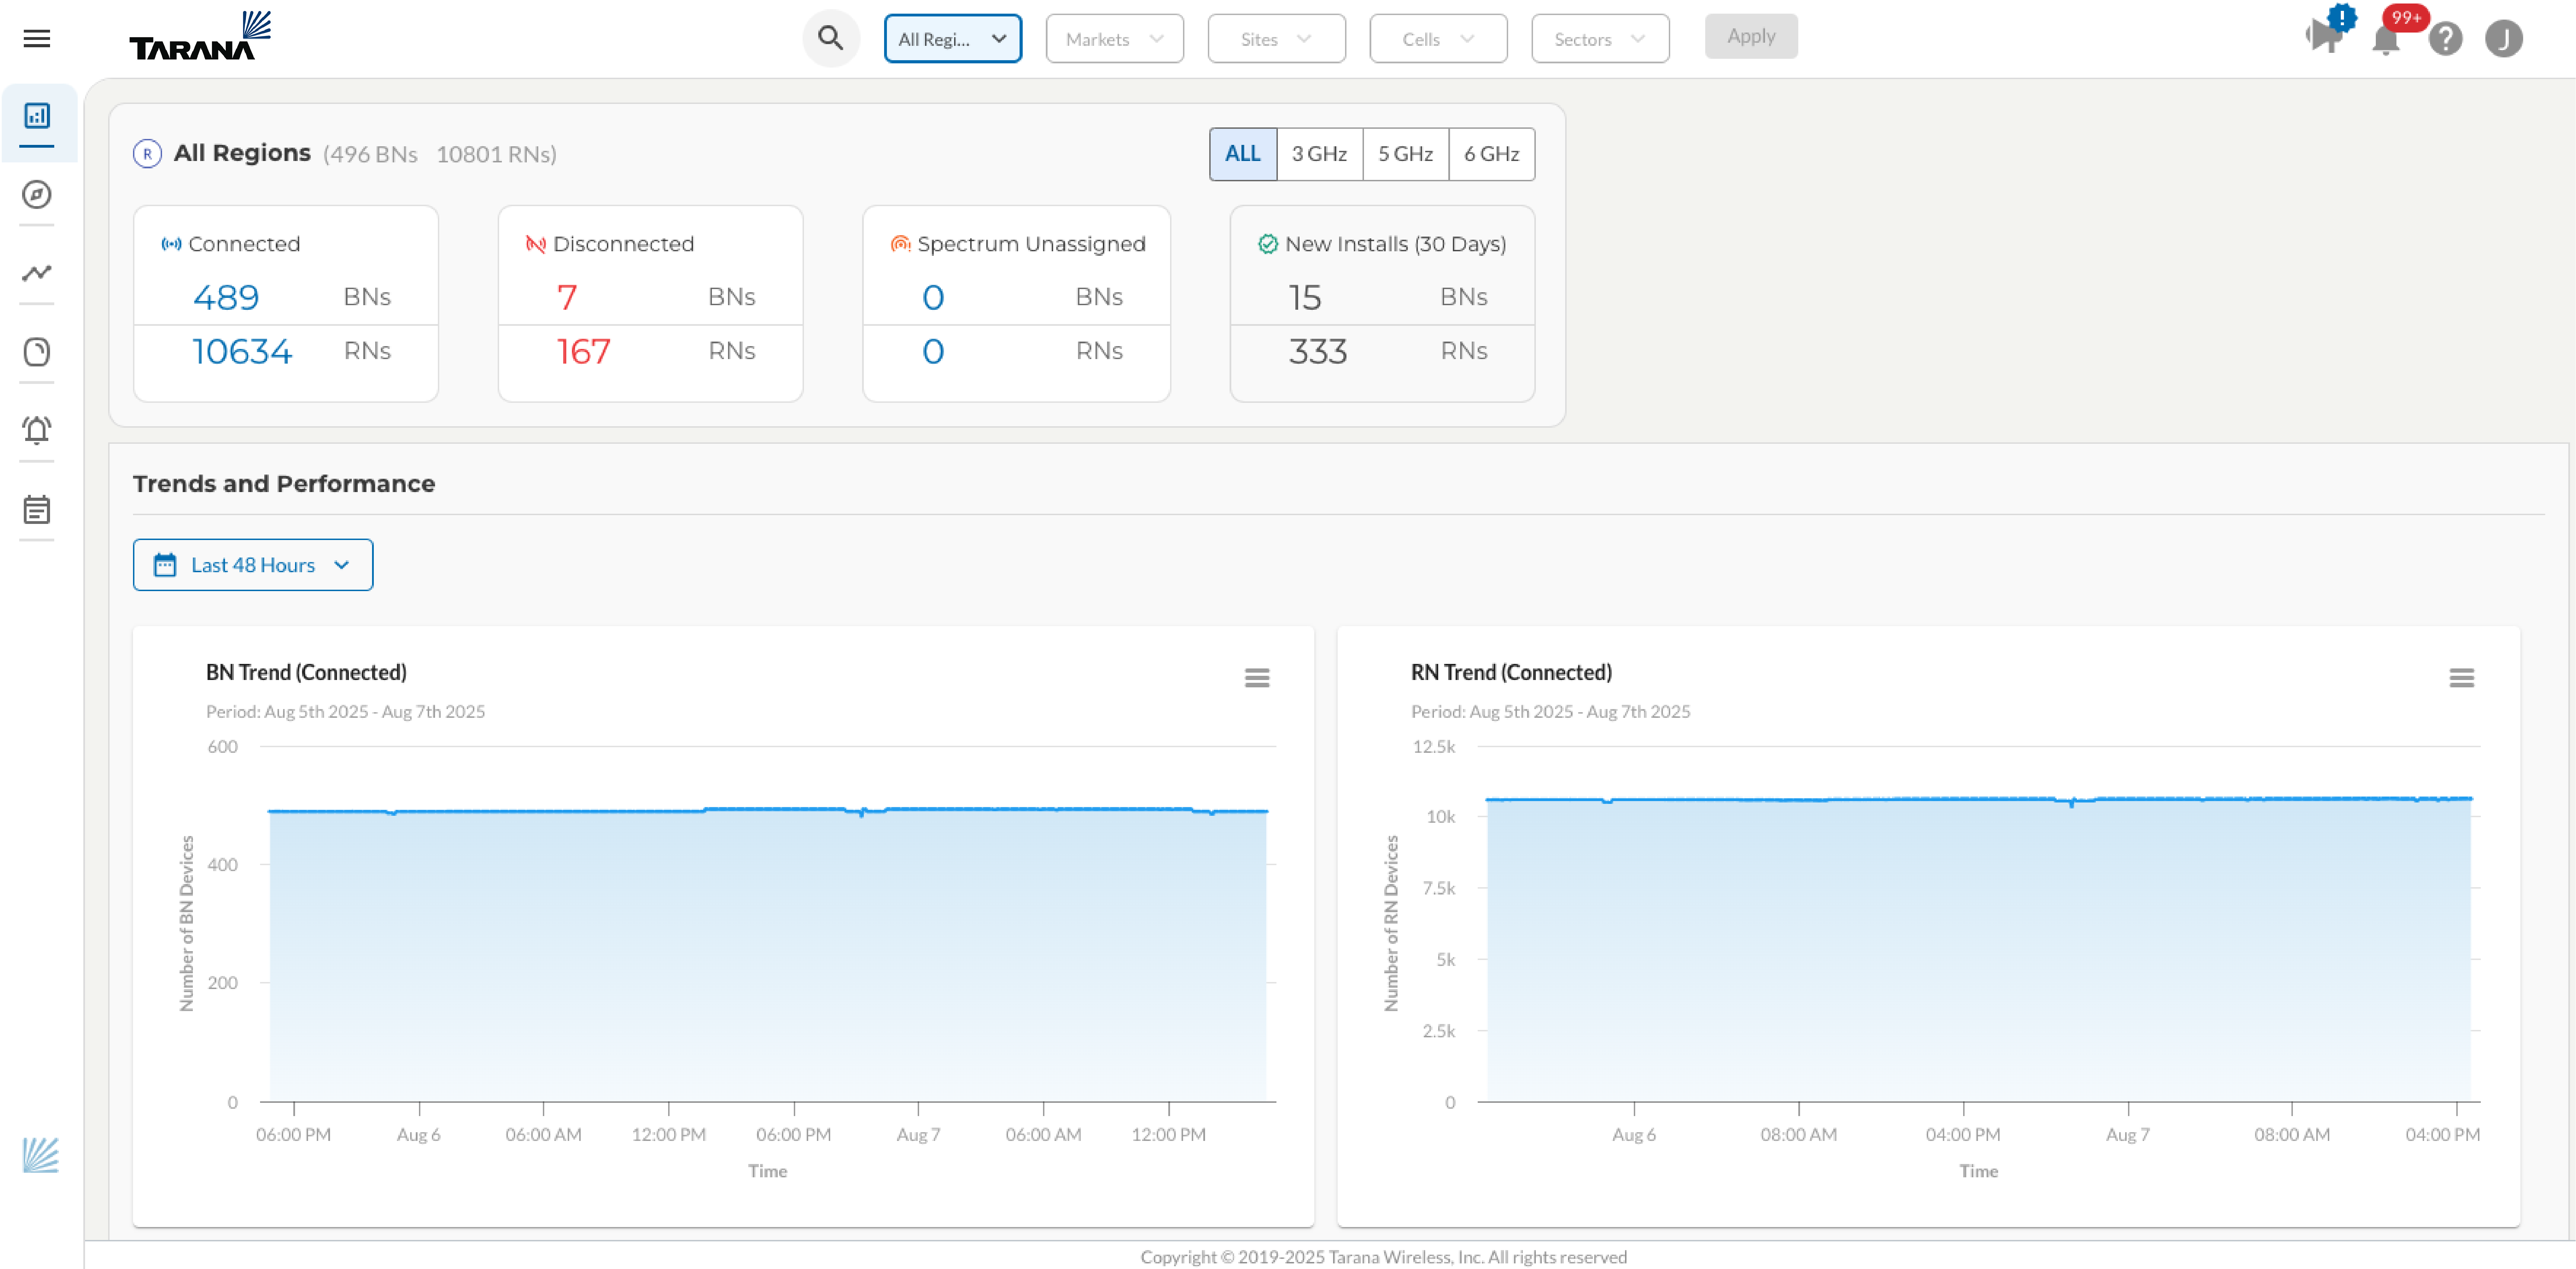
Task: Open the hamburger navigation menu
Action: click(37, 38)
